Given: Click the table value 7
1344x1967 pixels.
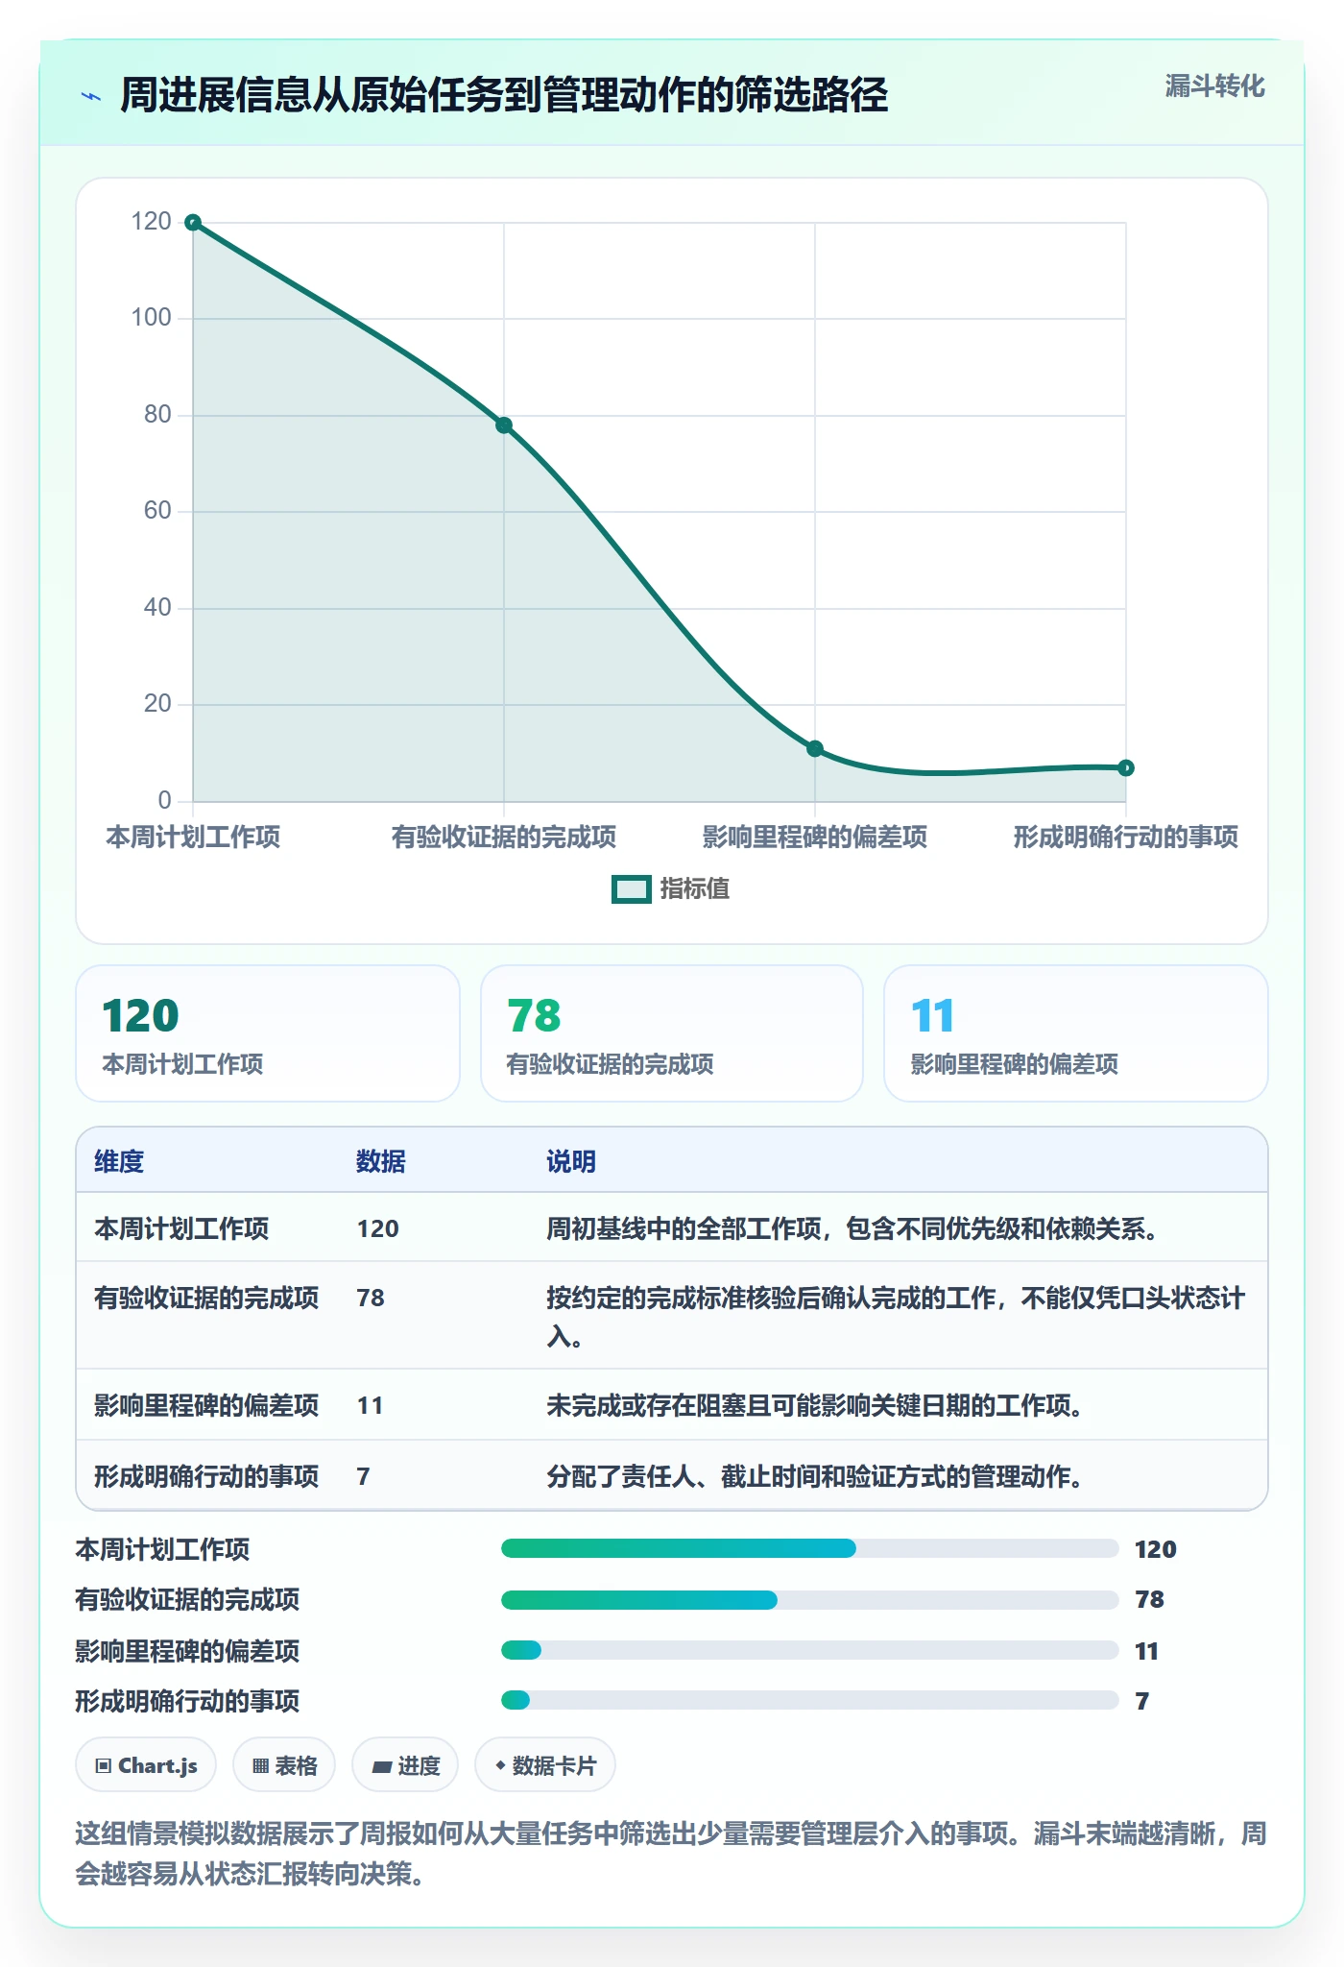Looking at the screenshot, I should coord(363,1476).
